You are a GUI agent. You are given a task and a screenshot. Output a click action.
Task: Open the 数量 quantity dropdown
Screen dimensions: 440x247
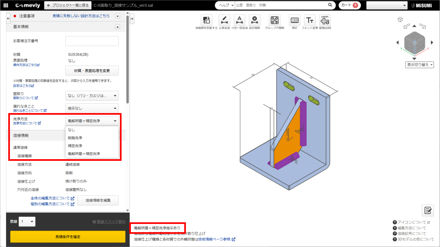tap(27, 221)
